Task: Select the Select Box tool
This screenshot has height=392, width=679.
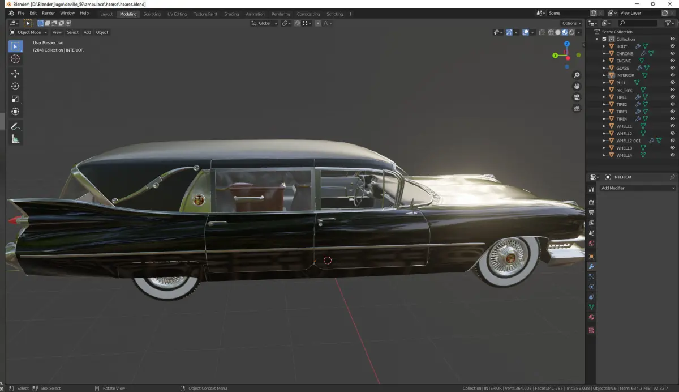Action: click(x=15, y=46)
